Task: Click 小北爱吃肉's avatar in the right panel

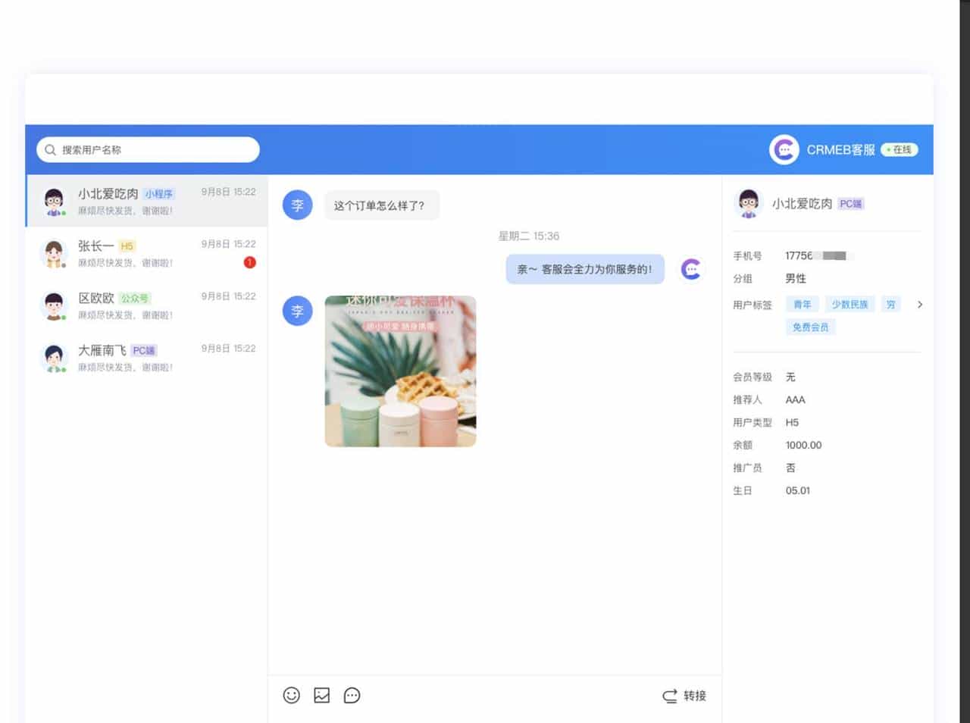Action: point(749,202)
